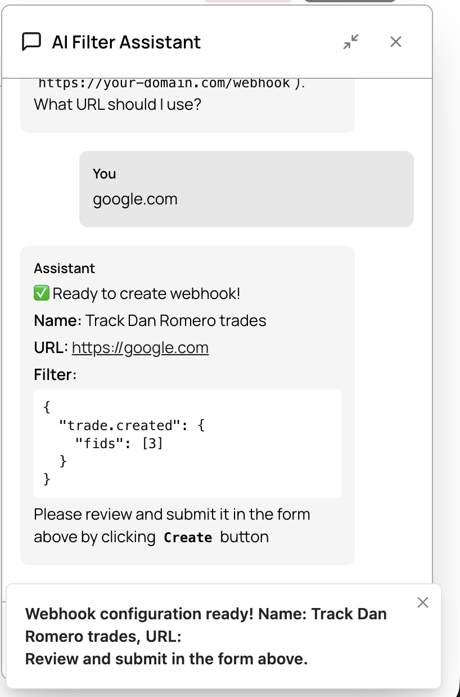This screenshot has height=697, width=460.
Task: Open the https://google.com link
Action: point(140,347)
